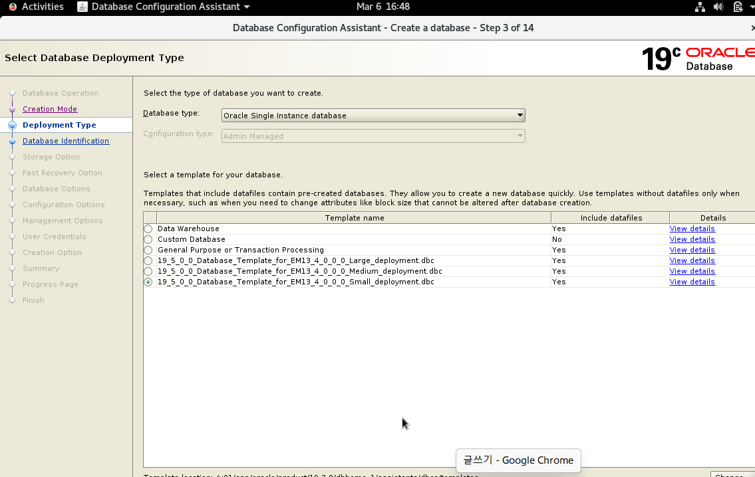
Task: Click the Summary step label
Action: [x=41, y=268]
